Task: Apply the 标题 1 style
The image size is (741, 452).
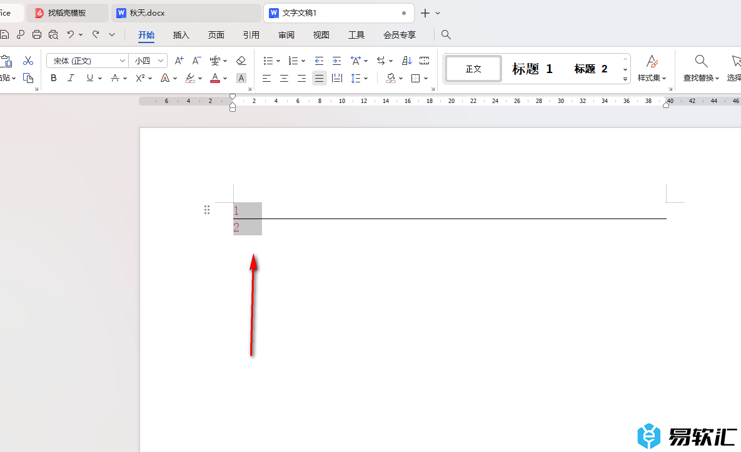Action: coord(532,69)
